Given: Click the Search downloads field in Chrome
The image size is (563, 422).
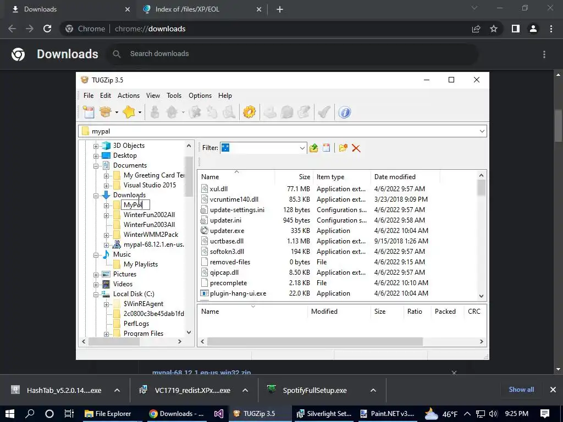Looking at the screenshot, I should pyautogui.click(x=292, y=54).
